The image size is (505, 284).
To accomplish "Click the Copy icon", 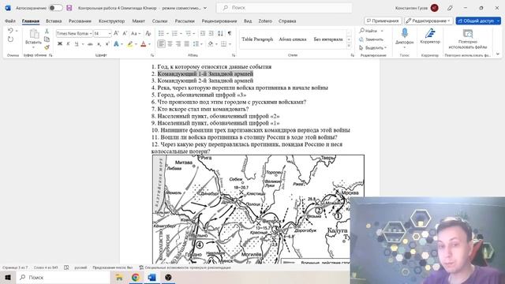I will tap(47, 39).
